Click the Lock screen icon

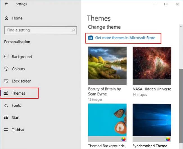click(x=6, y=81)
